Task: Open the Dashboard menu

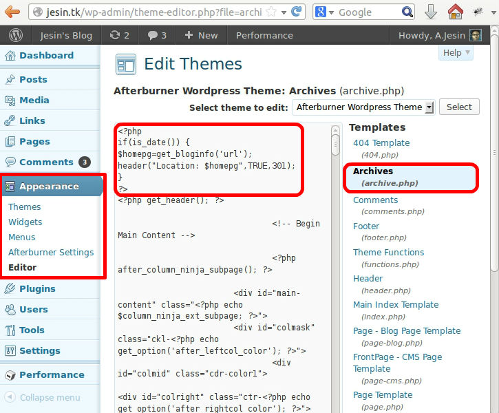Action: [x=47, y=55]
